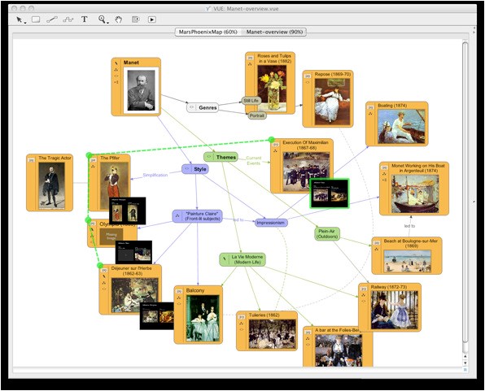Open the zoom tool dropdown arrow
This screenshot has width=485, height=391.
point(107,23)
